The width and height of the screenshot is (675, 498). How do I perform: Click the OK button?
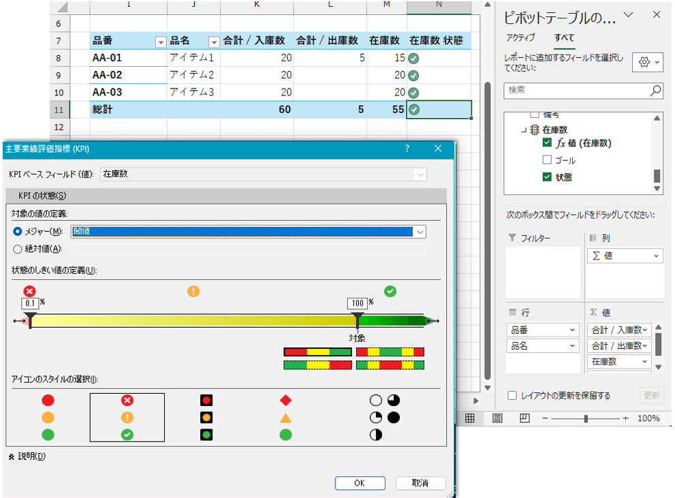coord(360,483)
